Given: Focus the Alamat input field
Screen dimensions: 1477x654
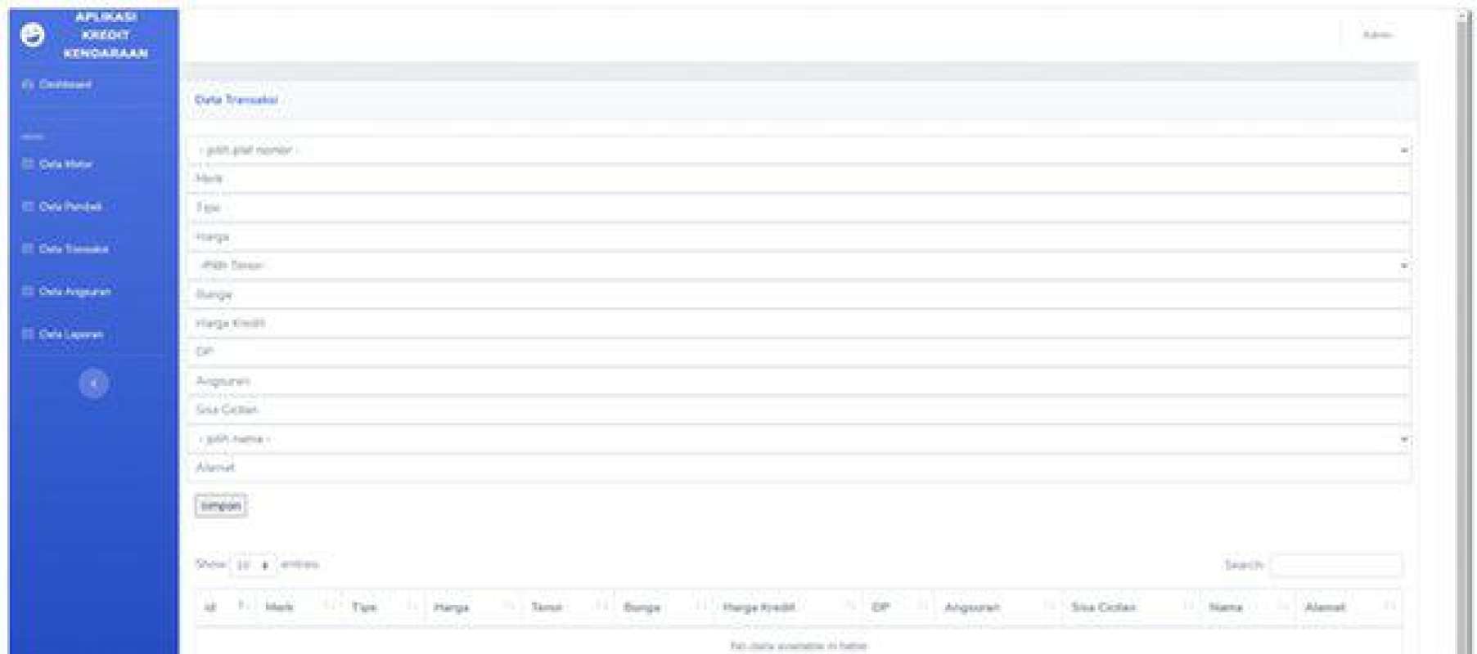Looking at the screenshot, I should coord(799,468).
